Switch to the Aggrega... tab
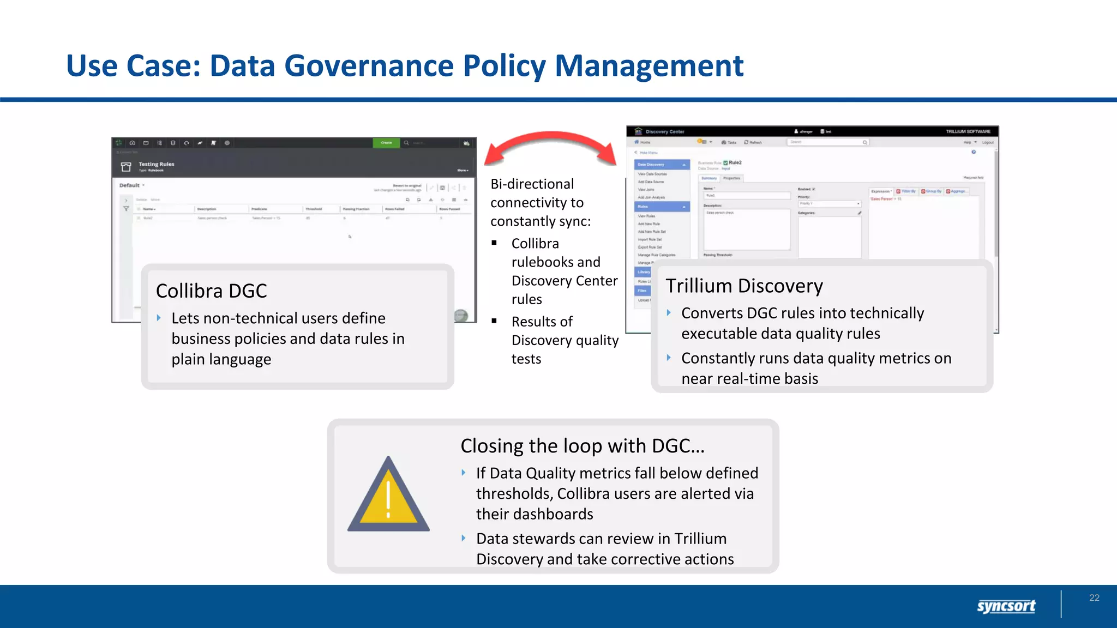The width and height of the screenshot is (1117, 628). pos(957,191)
